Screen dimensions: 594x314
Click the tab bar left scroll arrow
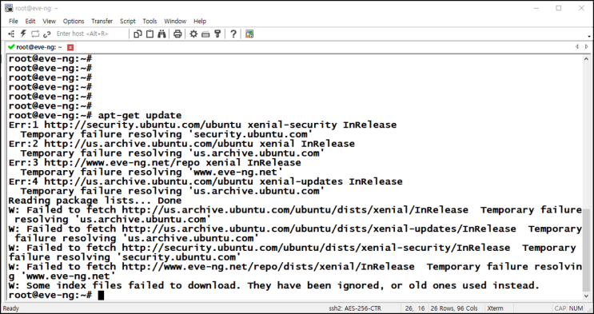pos(577,47)
